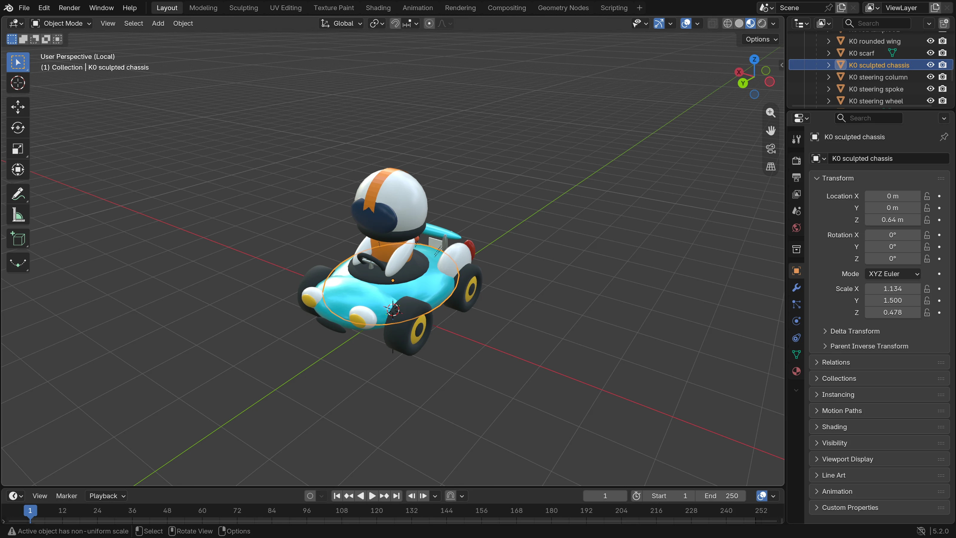Image resolution: width=956 pixels, height=538 pixels.
Task: Toggle camera view with camera gizmo
Action: (771, 149)
